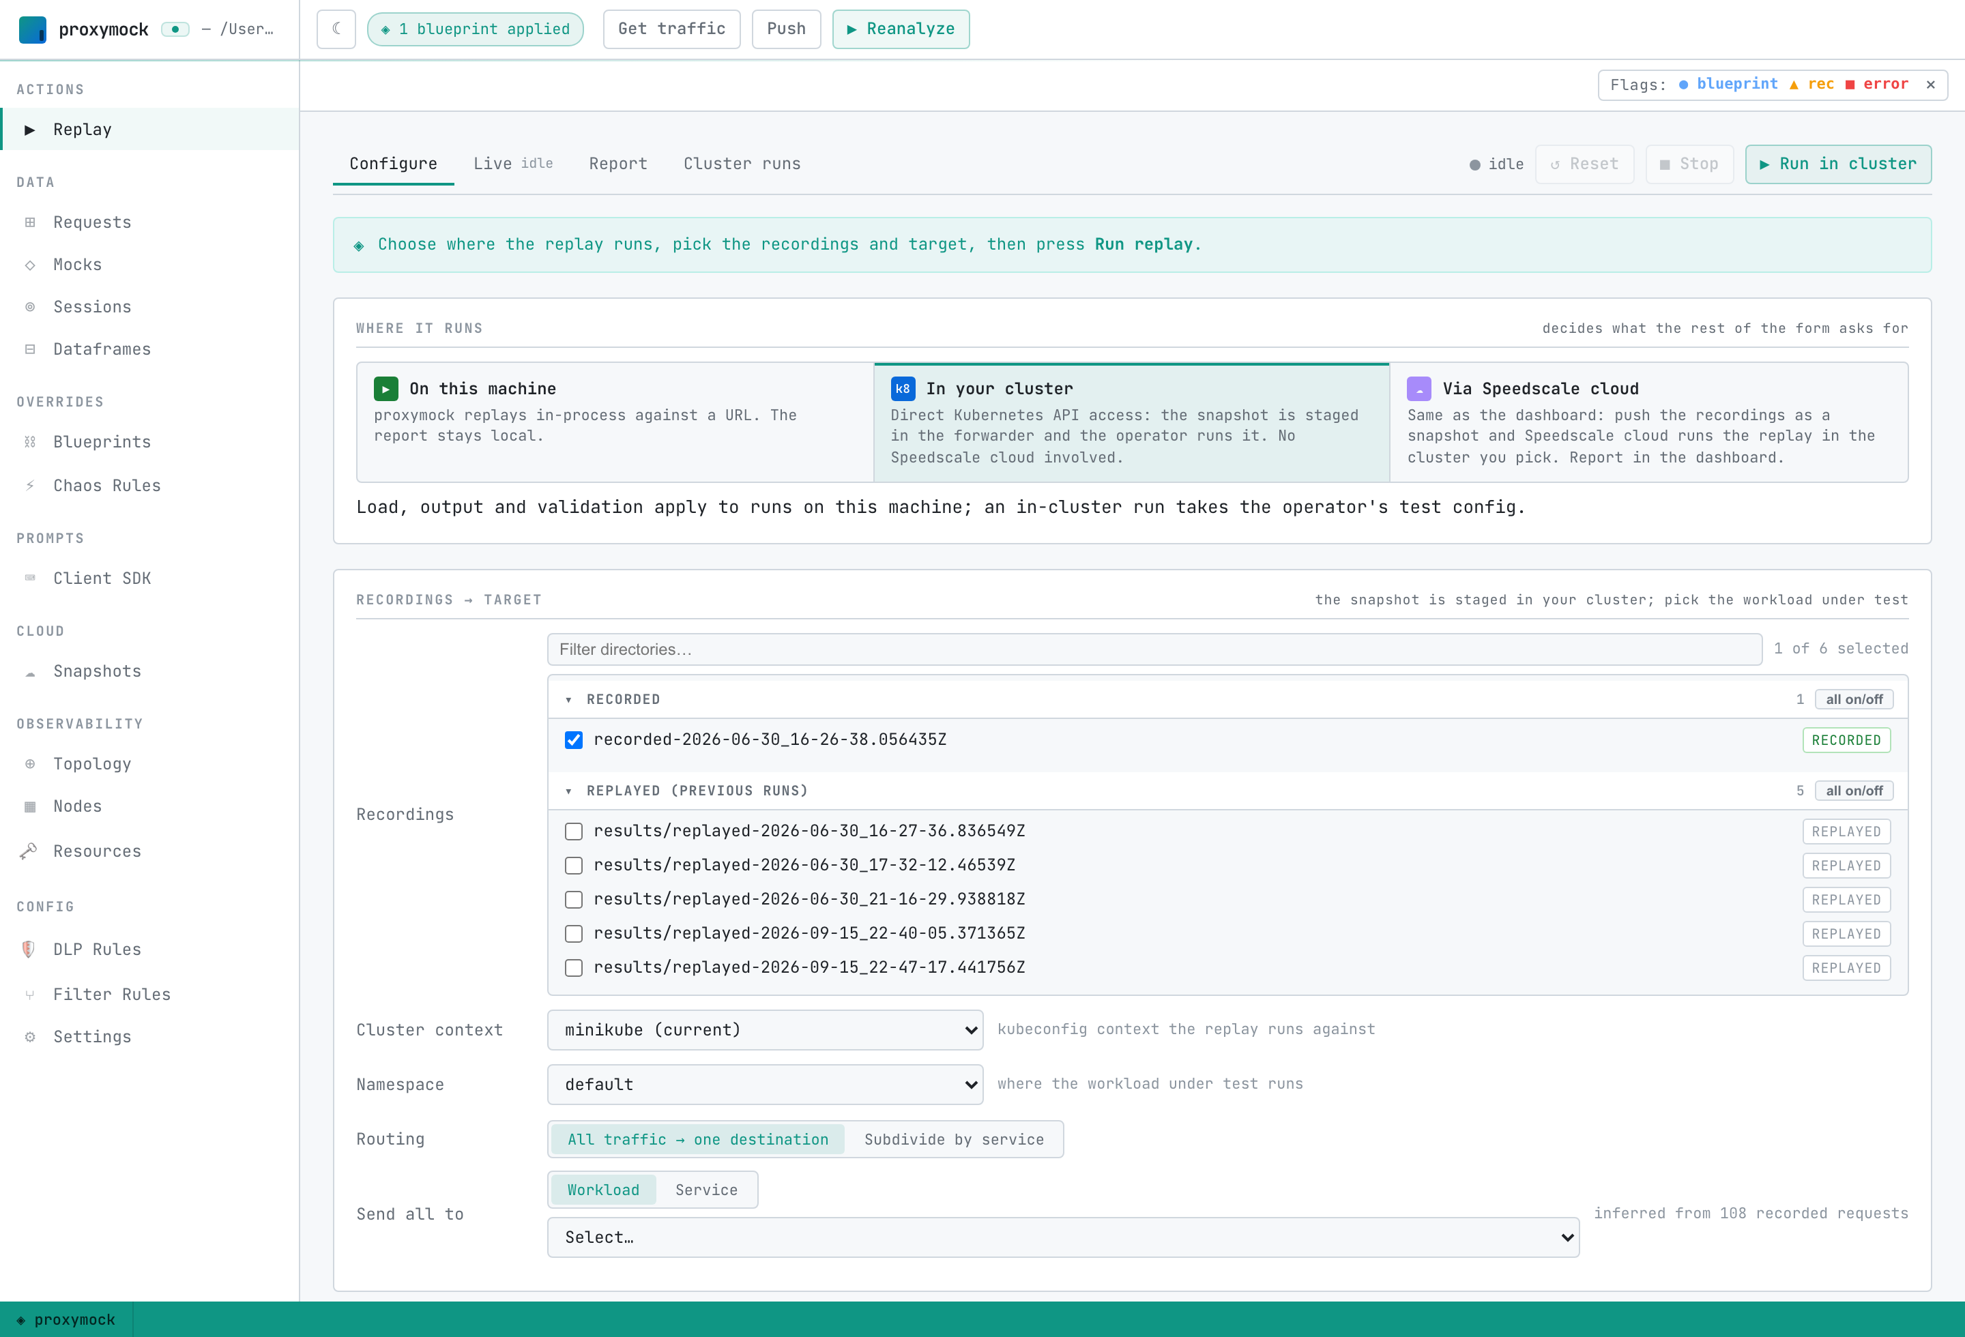Viewport: 1965px width, 1337px height.
Task: Click Run in cluster button
Action: click(1838, 164)
